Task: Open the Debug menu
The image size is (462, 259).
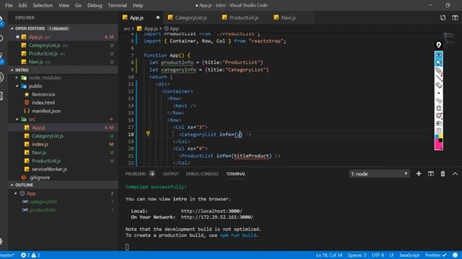Action: 95,5
